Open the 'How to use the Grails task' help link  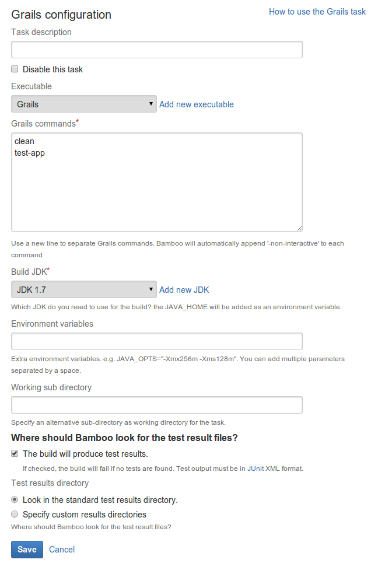[317, 12]
